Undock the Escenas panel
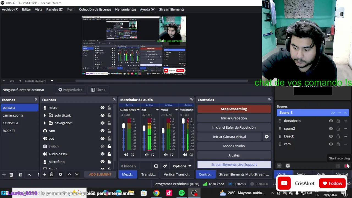The image size is (352, 198). click(36, 100)
